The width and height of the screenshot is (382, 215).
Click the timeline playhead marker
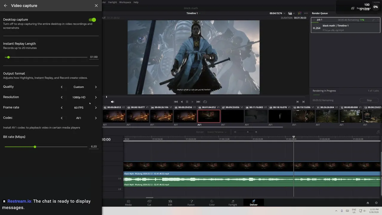tap(294, 137)
